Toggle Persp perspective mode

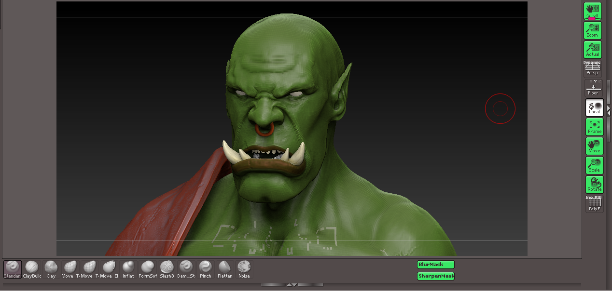click(592, 69)
